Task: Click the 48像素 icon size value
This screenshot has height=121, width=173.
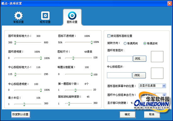Action: pos(88,52)
